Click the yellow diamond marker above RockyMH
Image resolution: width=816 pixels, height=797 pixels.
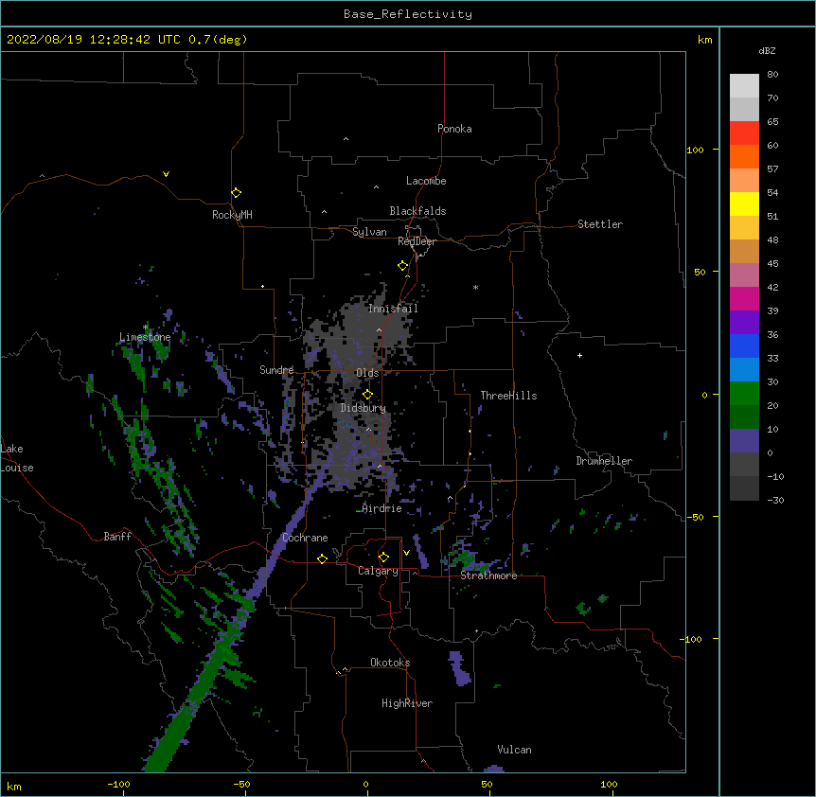(236, 192)
